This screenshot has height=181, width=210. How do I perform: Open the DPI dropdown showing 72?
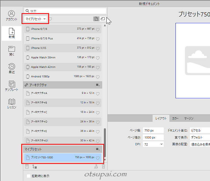coord(153,144)
